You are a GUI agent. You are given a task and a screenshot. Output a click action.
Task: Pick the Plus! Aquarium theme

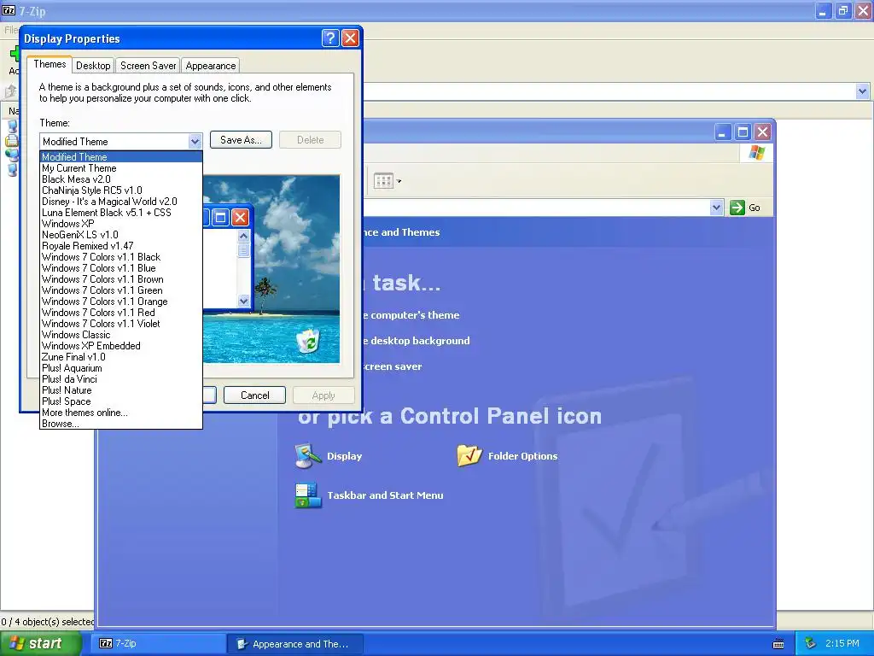pos(121,368)
